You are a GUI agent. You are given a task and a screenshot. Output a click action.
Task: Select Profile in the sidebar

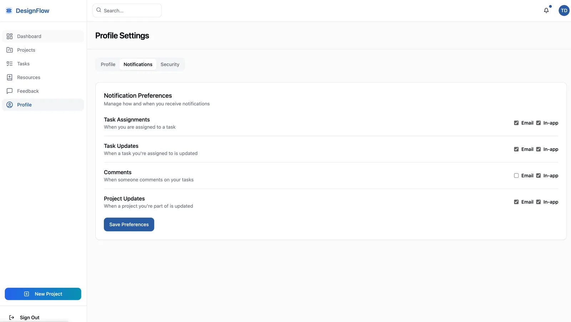(x=43, y=105)
